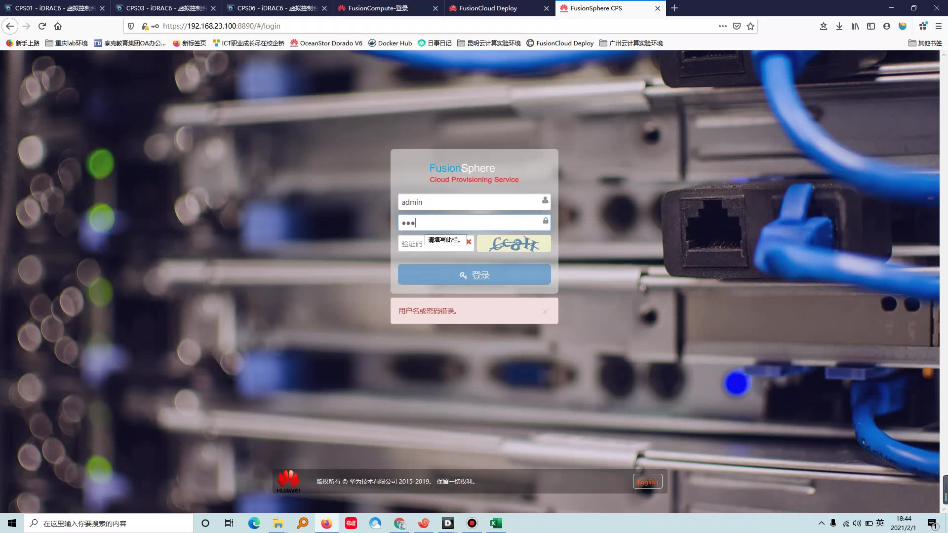Dismiss the 用户名或密码错误 error message
This screenshot has width=948, height=533.
(x=545, y=311)
